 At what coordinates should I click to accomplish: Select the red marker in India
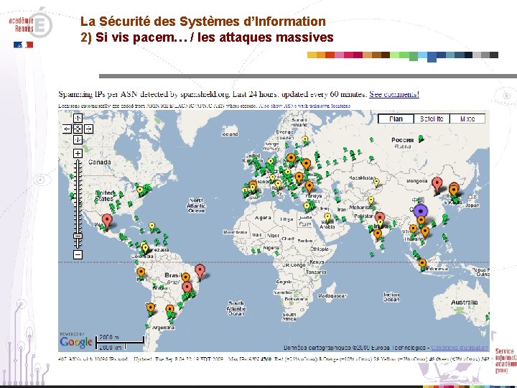coord(380,217)
